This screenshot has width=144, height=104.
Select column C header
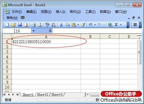pos(110,37)
